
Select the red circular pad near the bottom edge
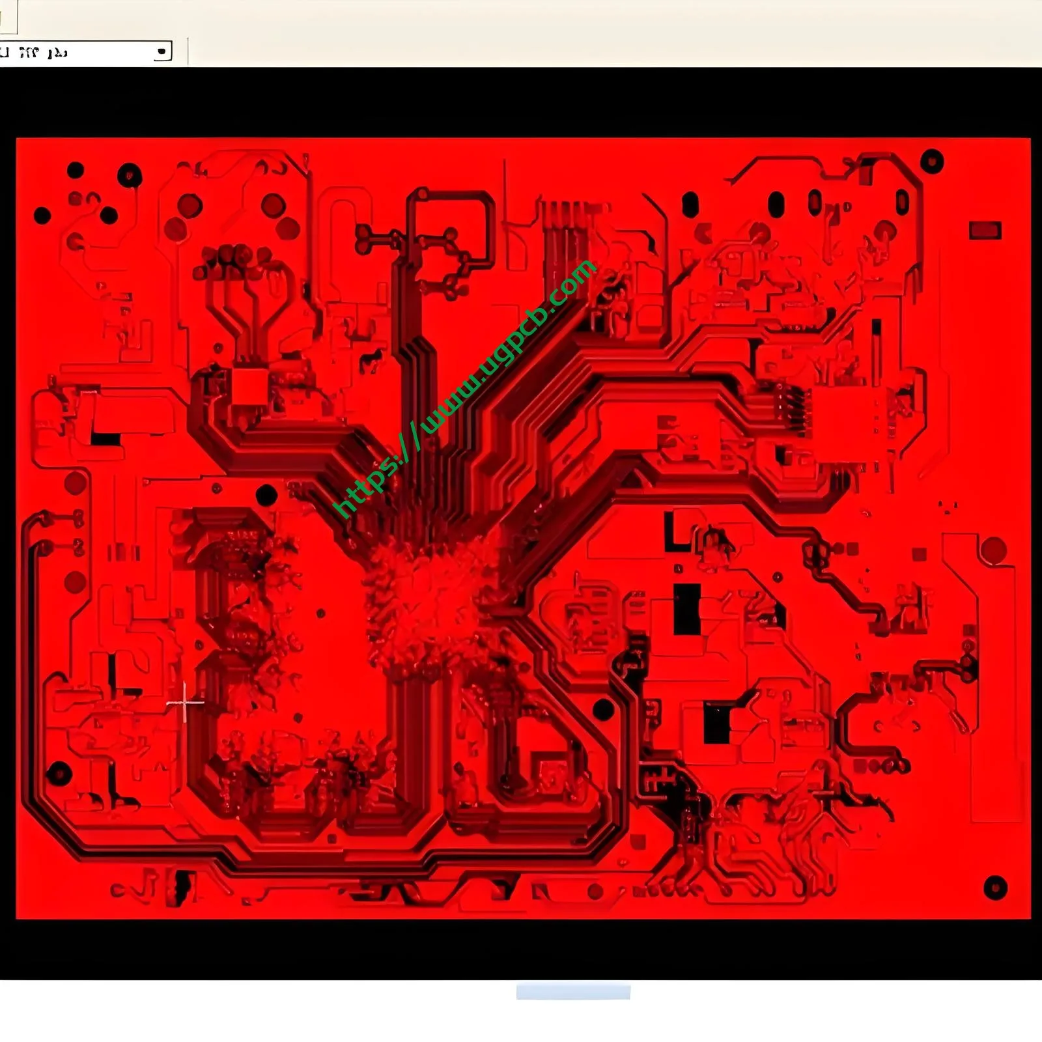pos(594,890)
